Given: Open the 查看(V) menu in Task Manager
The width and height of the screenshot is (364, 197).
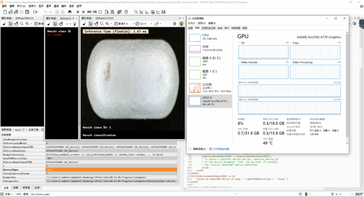Looking at the screenshot, I should (212, 23).
